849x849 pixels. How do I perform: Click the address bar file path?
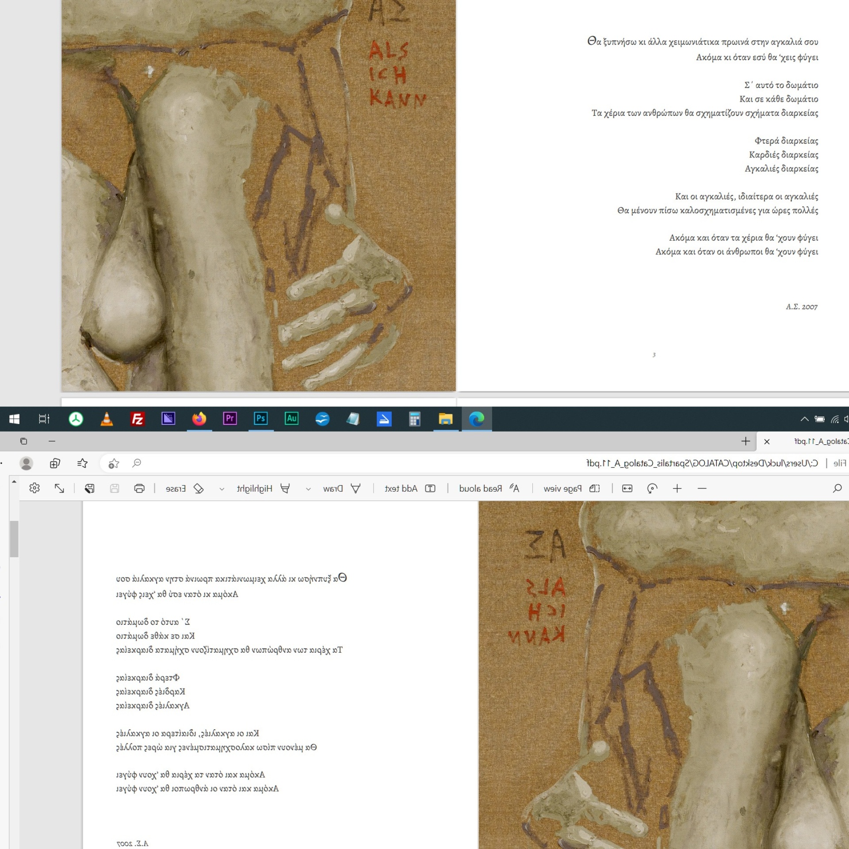point(702,463)
